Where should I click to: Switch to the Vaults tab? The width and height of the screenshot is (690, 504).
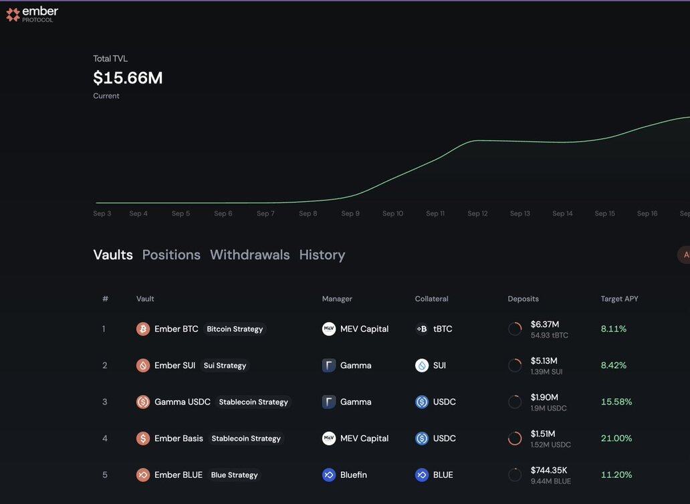point(113,255)
